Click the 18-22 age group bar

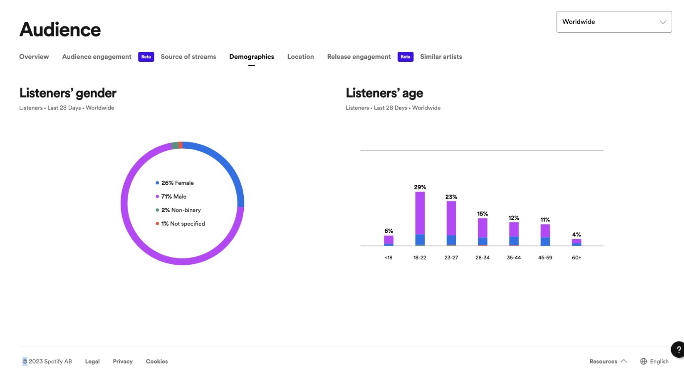coord(420,217)
